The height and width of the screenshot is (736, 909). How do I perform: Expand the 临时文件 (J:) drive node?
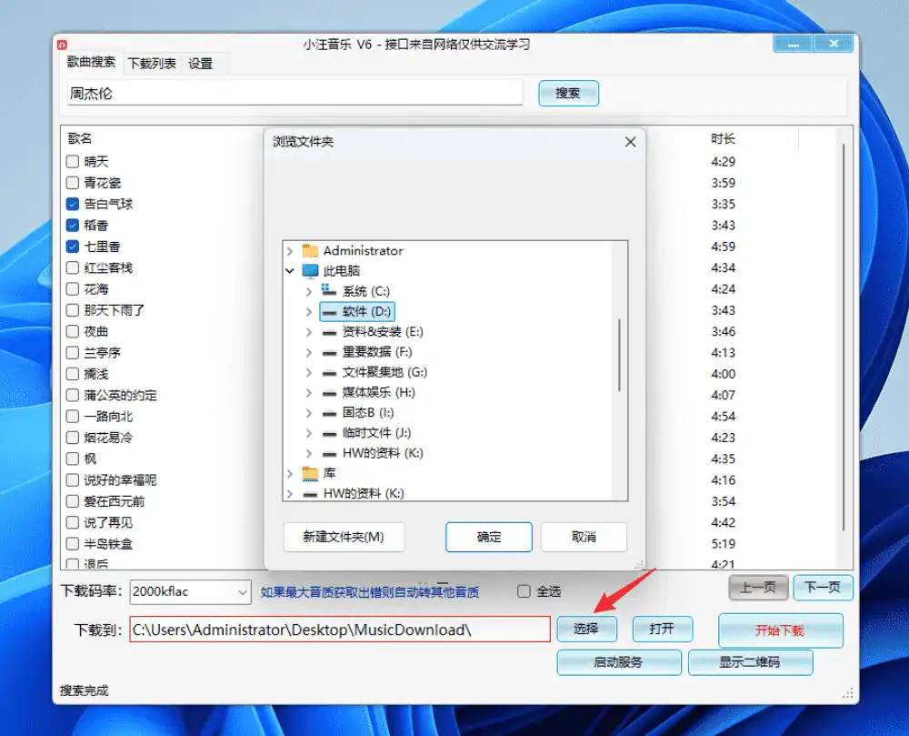[309, 433]
